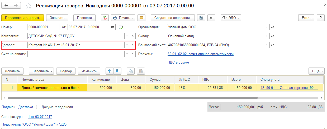Expand the Склад dropdown arrow
327x129 pixels.
point(267,36)
